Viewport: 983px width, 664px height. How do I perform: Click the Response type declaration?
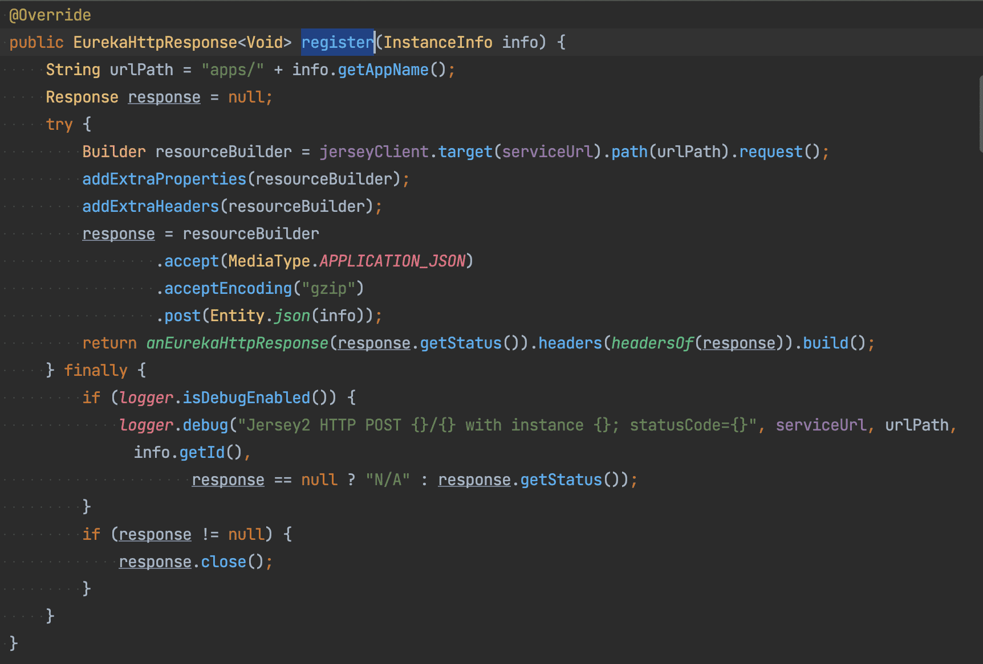point(82,97)
